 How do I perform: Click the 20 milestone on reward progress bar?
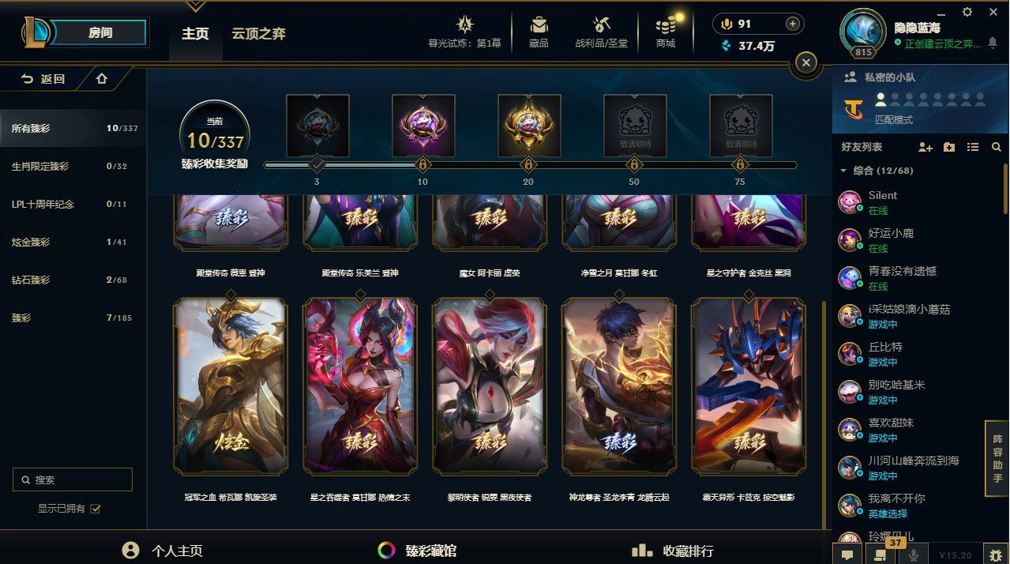pos(528,165)
